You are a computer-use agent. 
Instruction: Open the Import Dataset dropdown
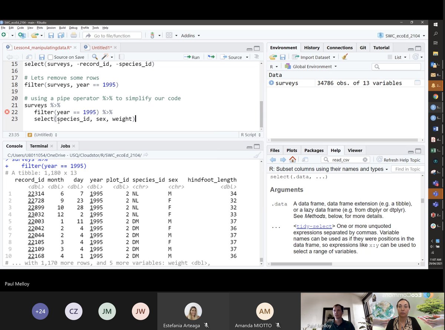pyautogui.click(x=314, y=57)
